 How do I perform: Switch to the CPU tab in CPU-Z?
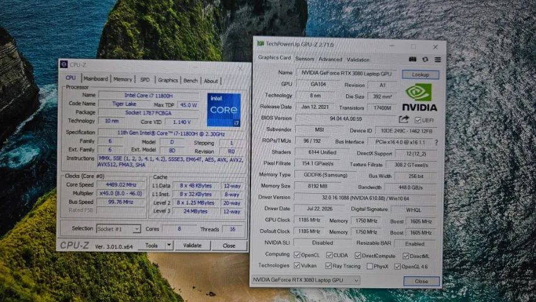point(70,77)
